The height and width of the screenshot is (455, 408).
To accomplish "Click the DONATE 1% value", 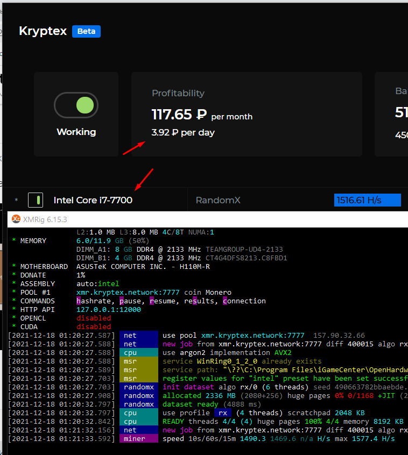I will pos(81,275).
